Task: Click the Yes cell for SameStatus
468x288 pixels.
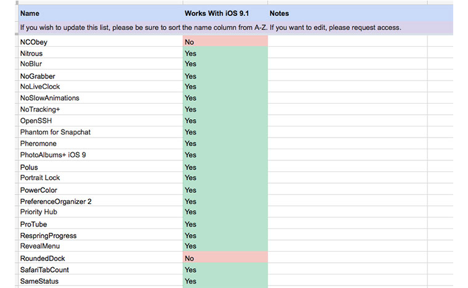Action: point(225,280)
